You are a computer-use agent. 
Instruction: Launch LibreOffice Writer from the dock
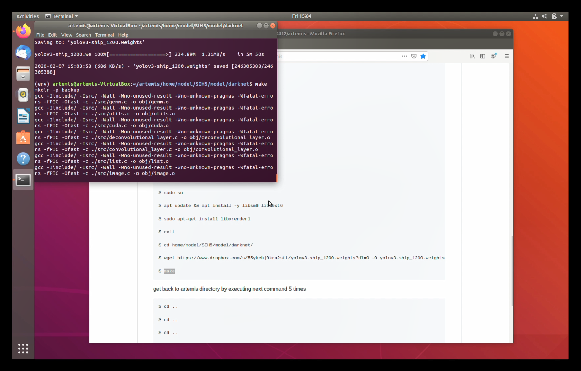[23, 116]
